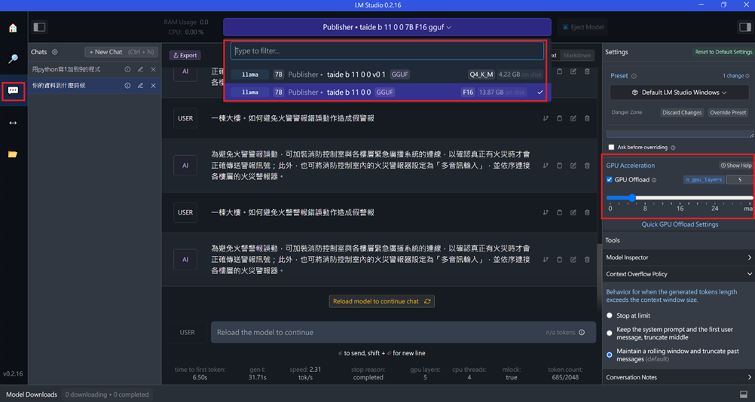Open the magnifying glass Search page
755x402 pixels.
(x=13, y=59)
